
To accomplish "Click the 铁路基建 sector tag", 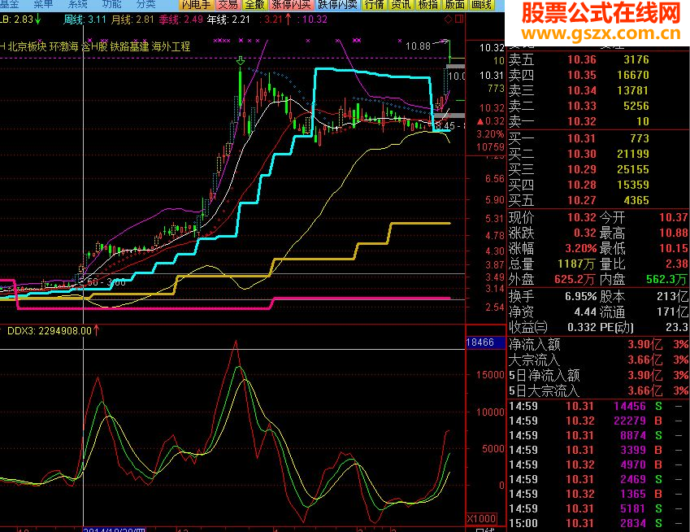I will click(129, 46).
